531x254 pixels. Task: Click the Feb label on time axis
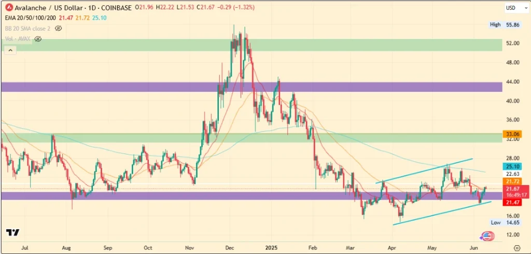tap(312, 248)
